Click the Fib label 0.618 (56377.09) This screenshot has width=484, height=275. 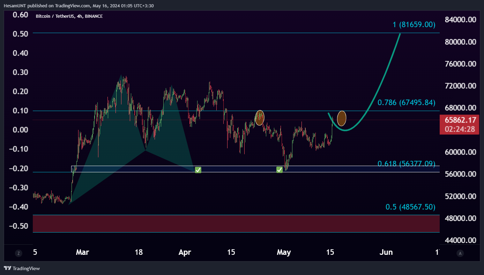pyautogui.click(x=407, y=164)
